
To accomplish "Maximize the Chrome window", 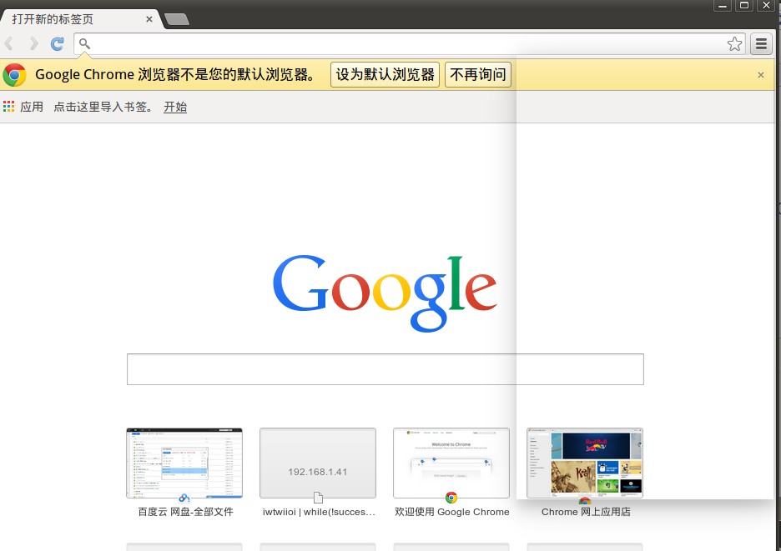I will 744,6.
